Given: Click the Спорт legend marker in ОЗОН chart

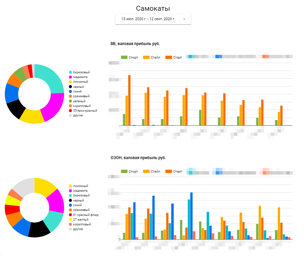Looking at the screenshot, I should coord(124,172).
